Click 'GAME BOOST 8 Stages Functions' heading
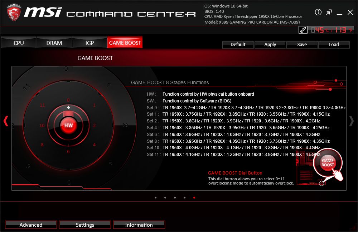 point(170,82)
